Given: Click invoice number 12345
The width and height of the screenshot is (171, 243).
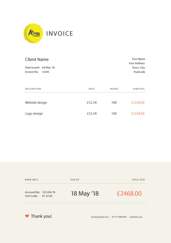Looking at the screenshot, I should coord(45,72).
